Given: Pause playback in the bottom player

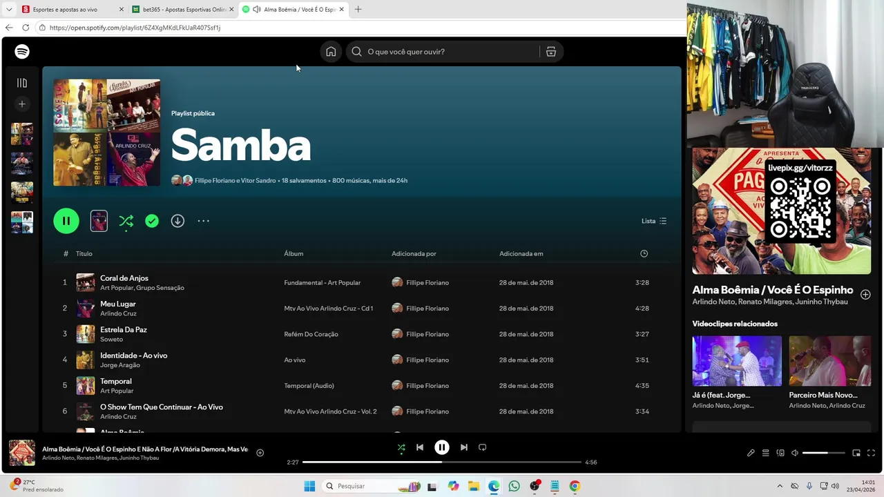Looking at the screenshot, I should (x=442, y=447).
